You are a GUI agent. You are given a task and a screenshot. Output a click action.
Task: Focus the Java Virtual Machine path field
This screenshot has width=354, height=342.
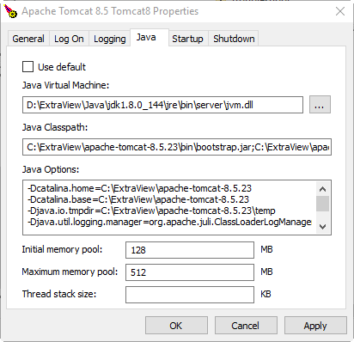(162, 105)
